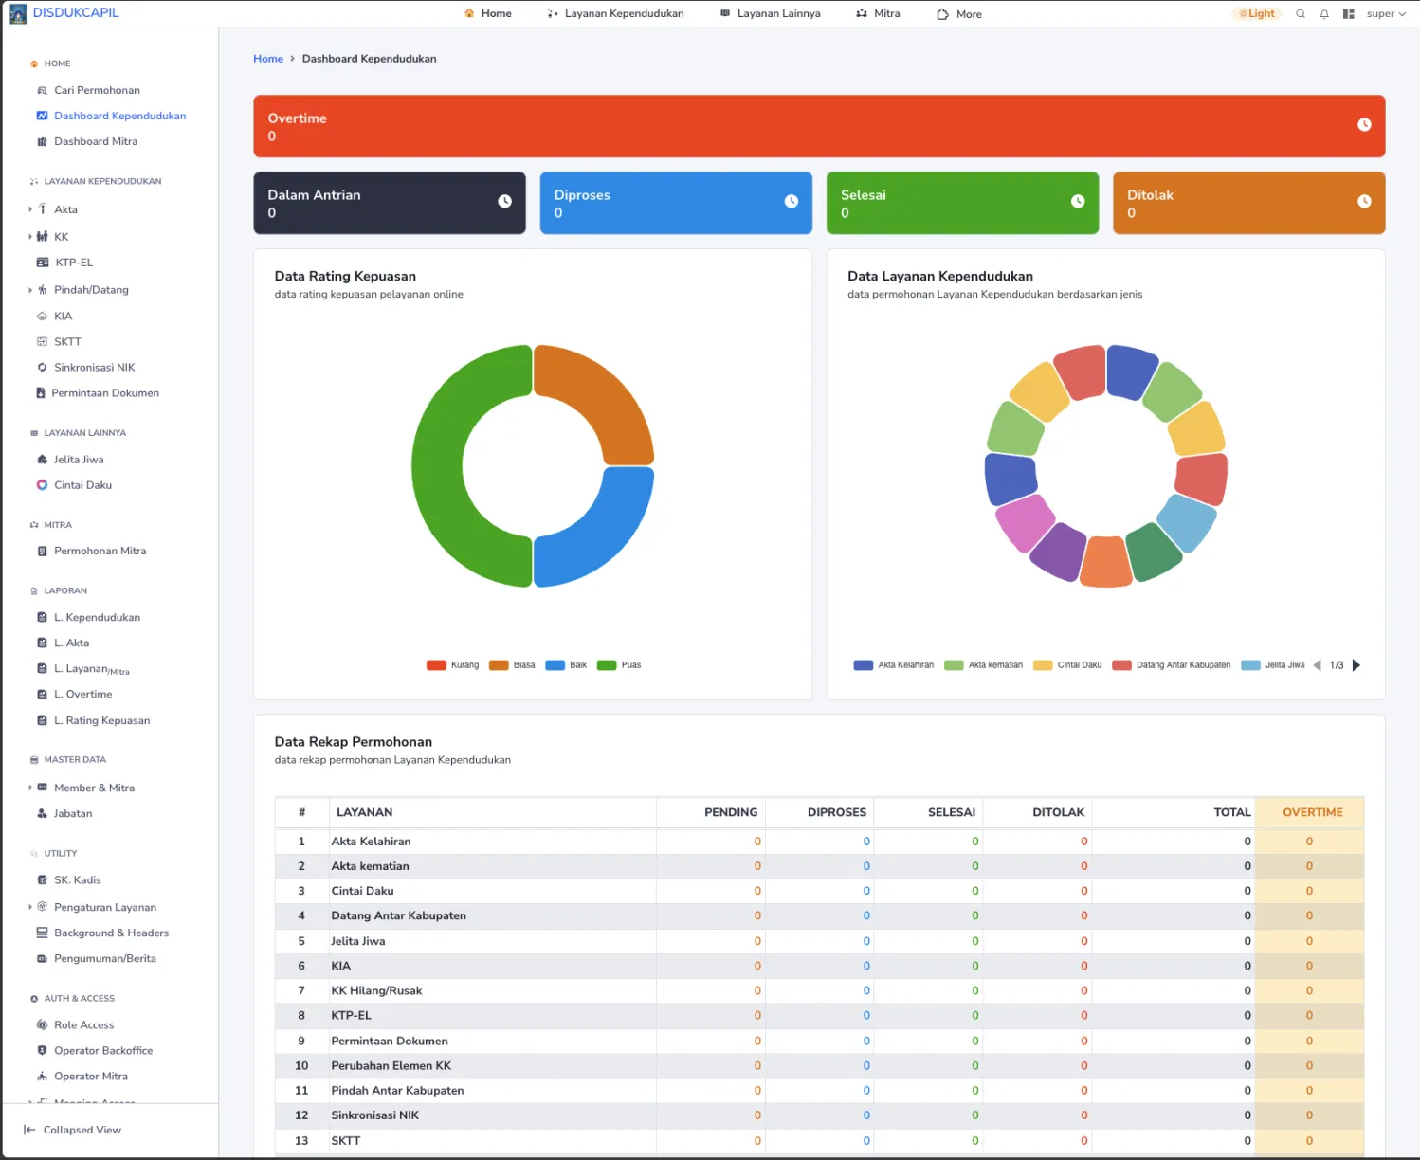Select the KTP-EL icon in the sidebar
1420x1160 pixels.
click(x=42, y=263)
